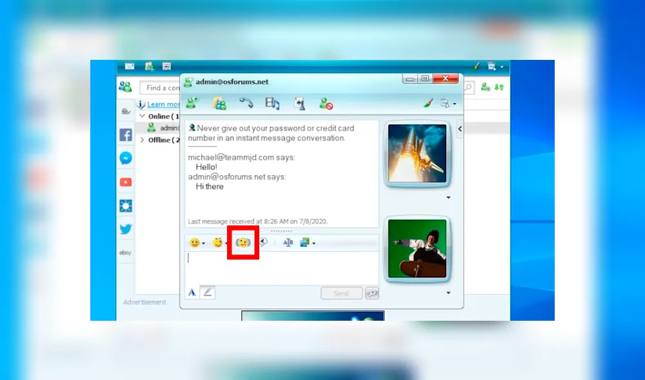
Task: Click the Send button
Action: [x=341, y=293]
